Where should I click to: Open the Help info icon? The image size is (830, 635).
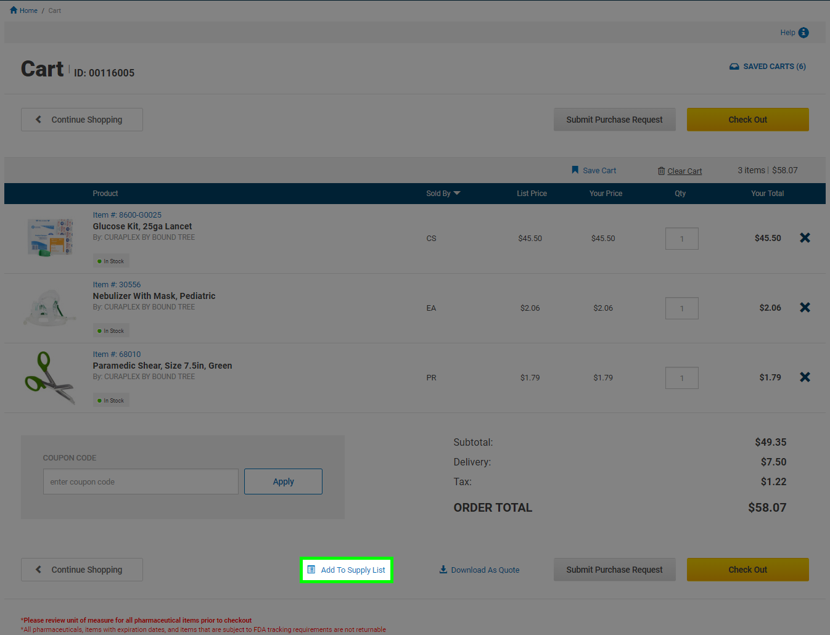(803, 33)
